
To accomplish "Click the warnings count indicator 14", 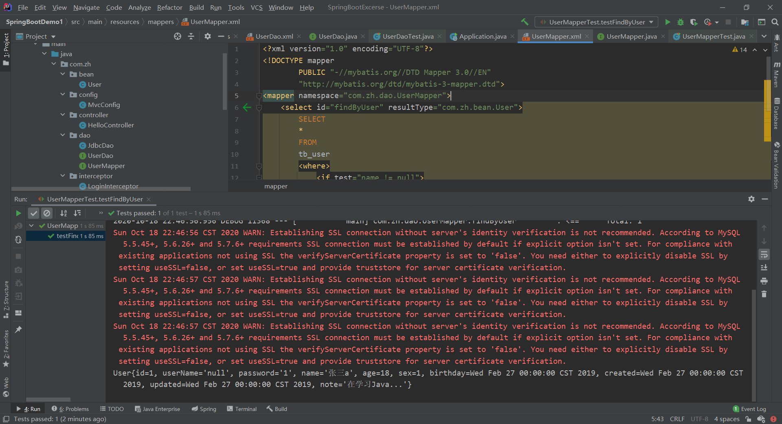I will pos(740,50).
